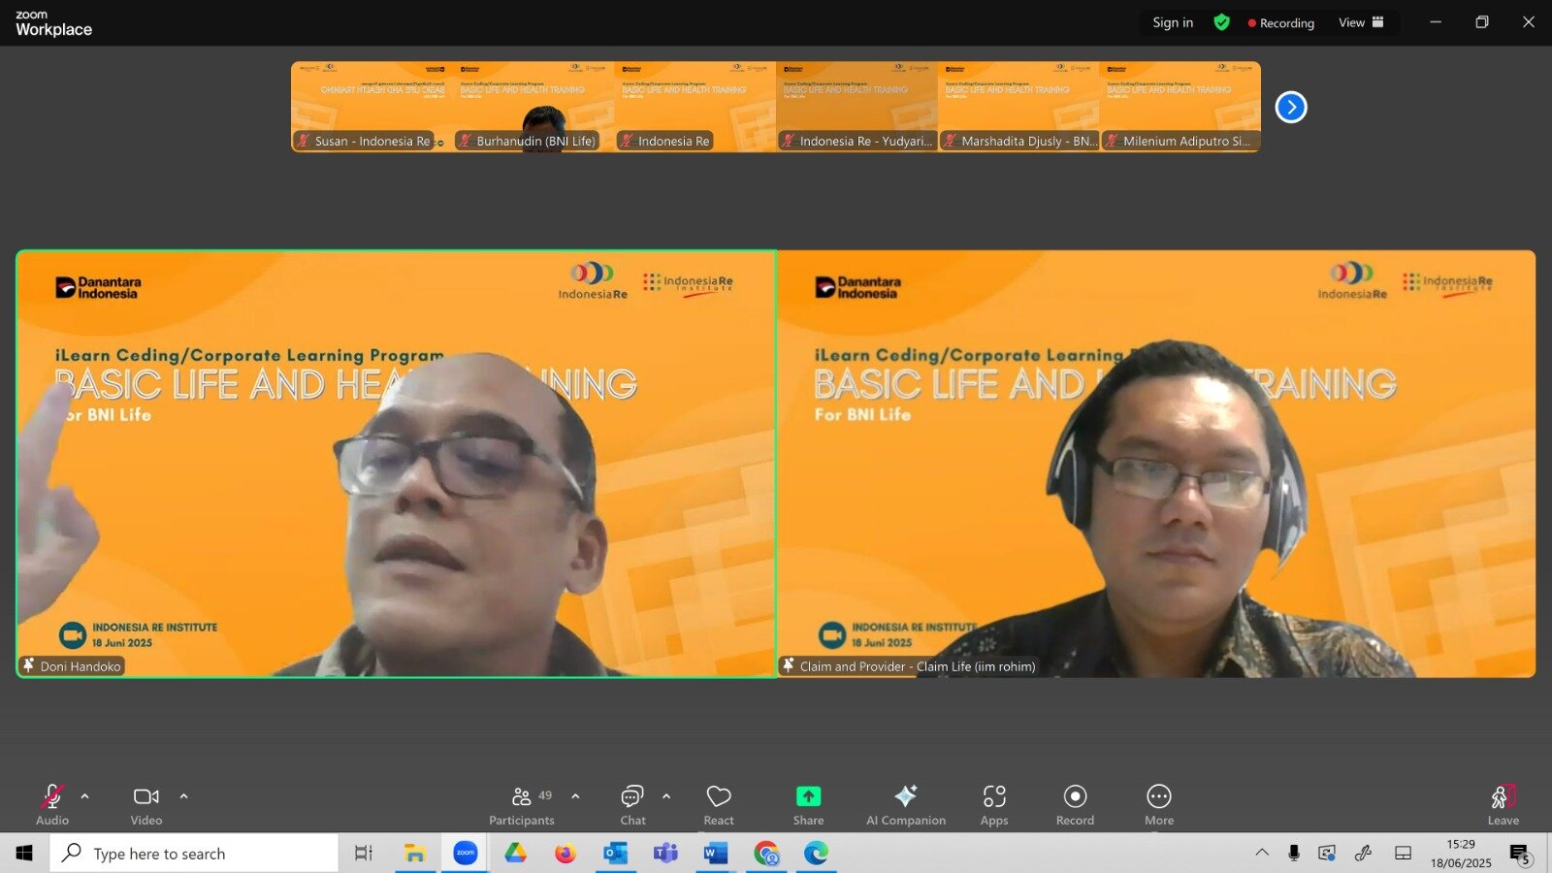
Task: Select Marshadita Djusly thumbnail
Action: pyautogui.click(x=1018, y=107)
